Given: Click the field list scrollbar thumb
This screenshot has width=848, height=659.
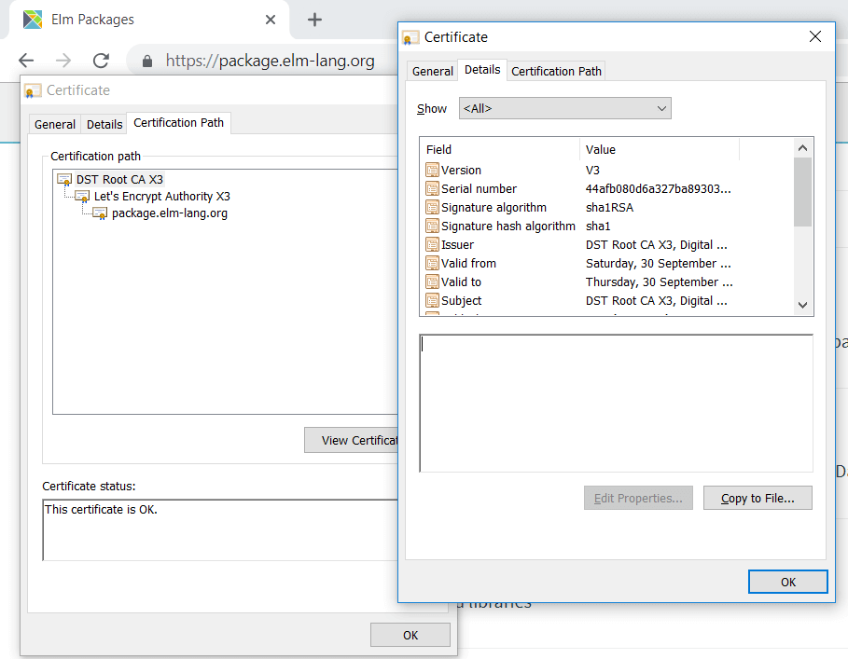Looking at the screenshot, I should [x=802, y=192].
